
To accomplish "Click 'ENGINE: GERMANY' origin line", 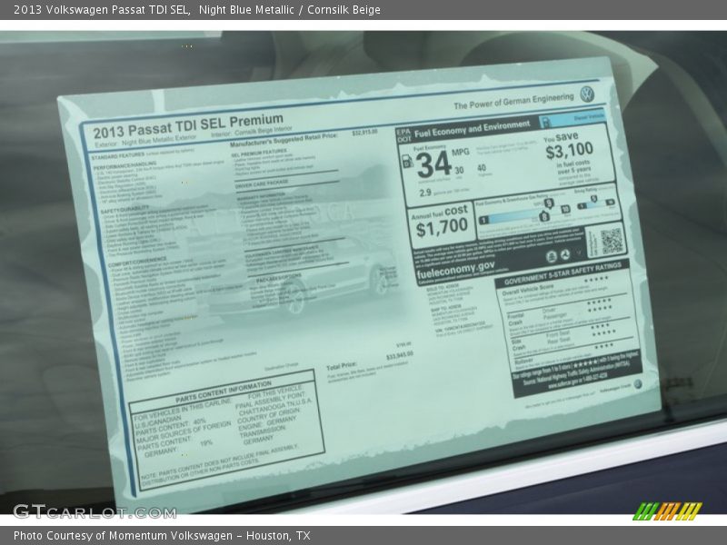I will coord(267,422).
